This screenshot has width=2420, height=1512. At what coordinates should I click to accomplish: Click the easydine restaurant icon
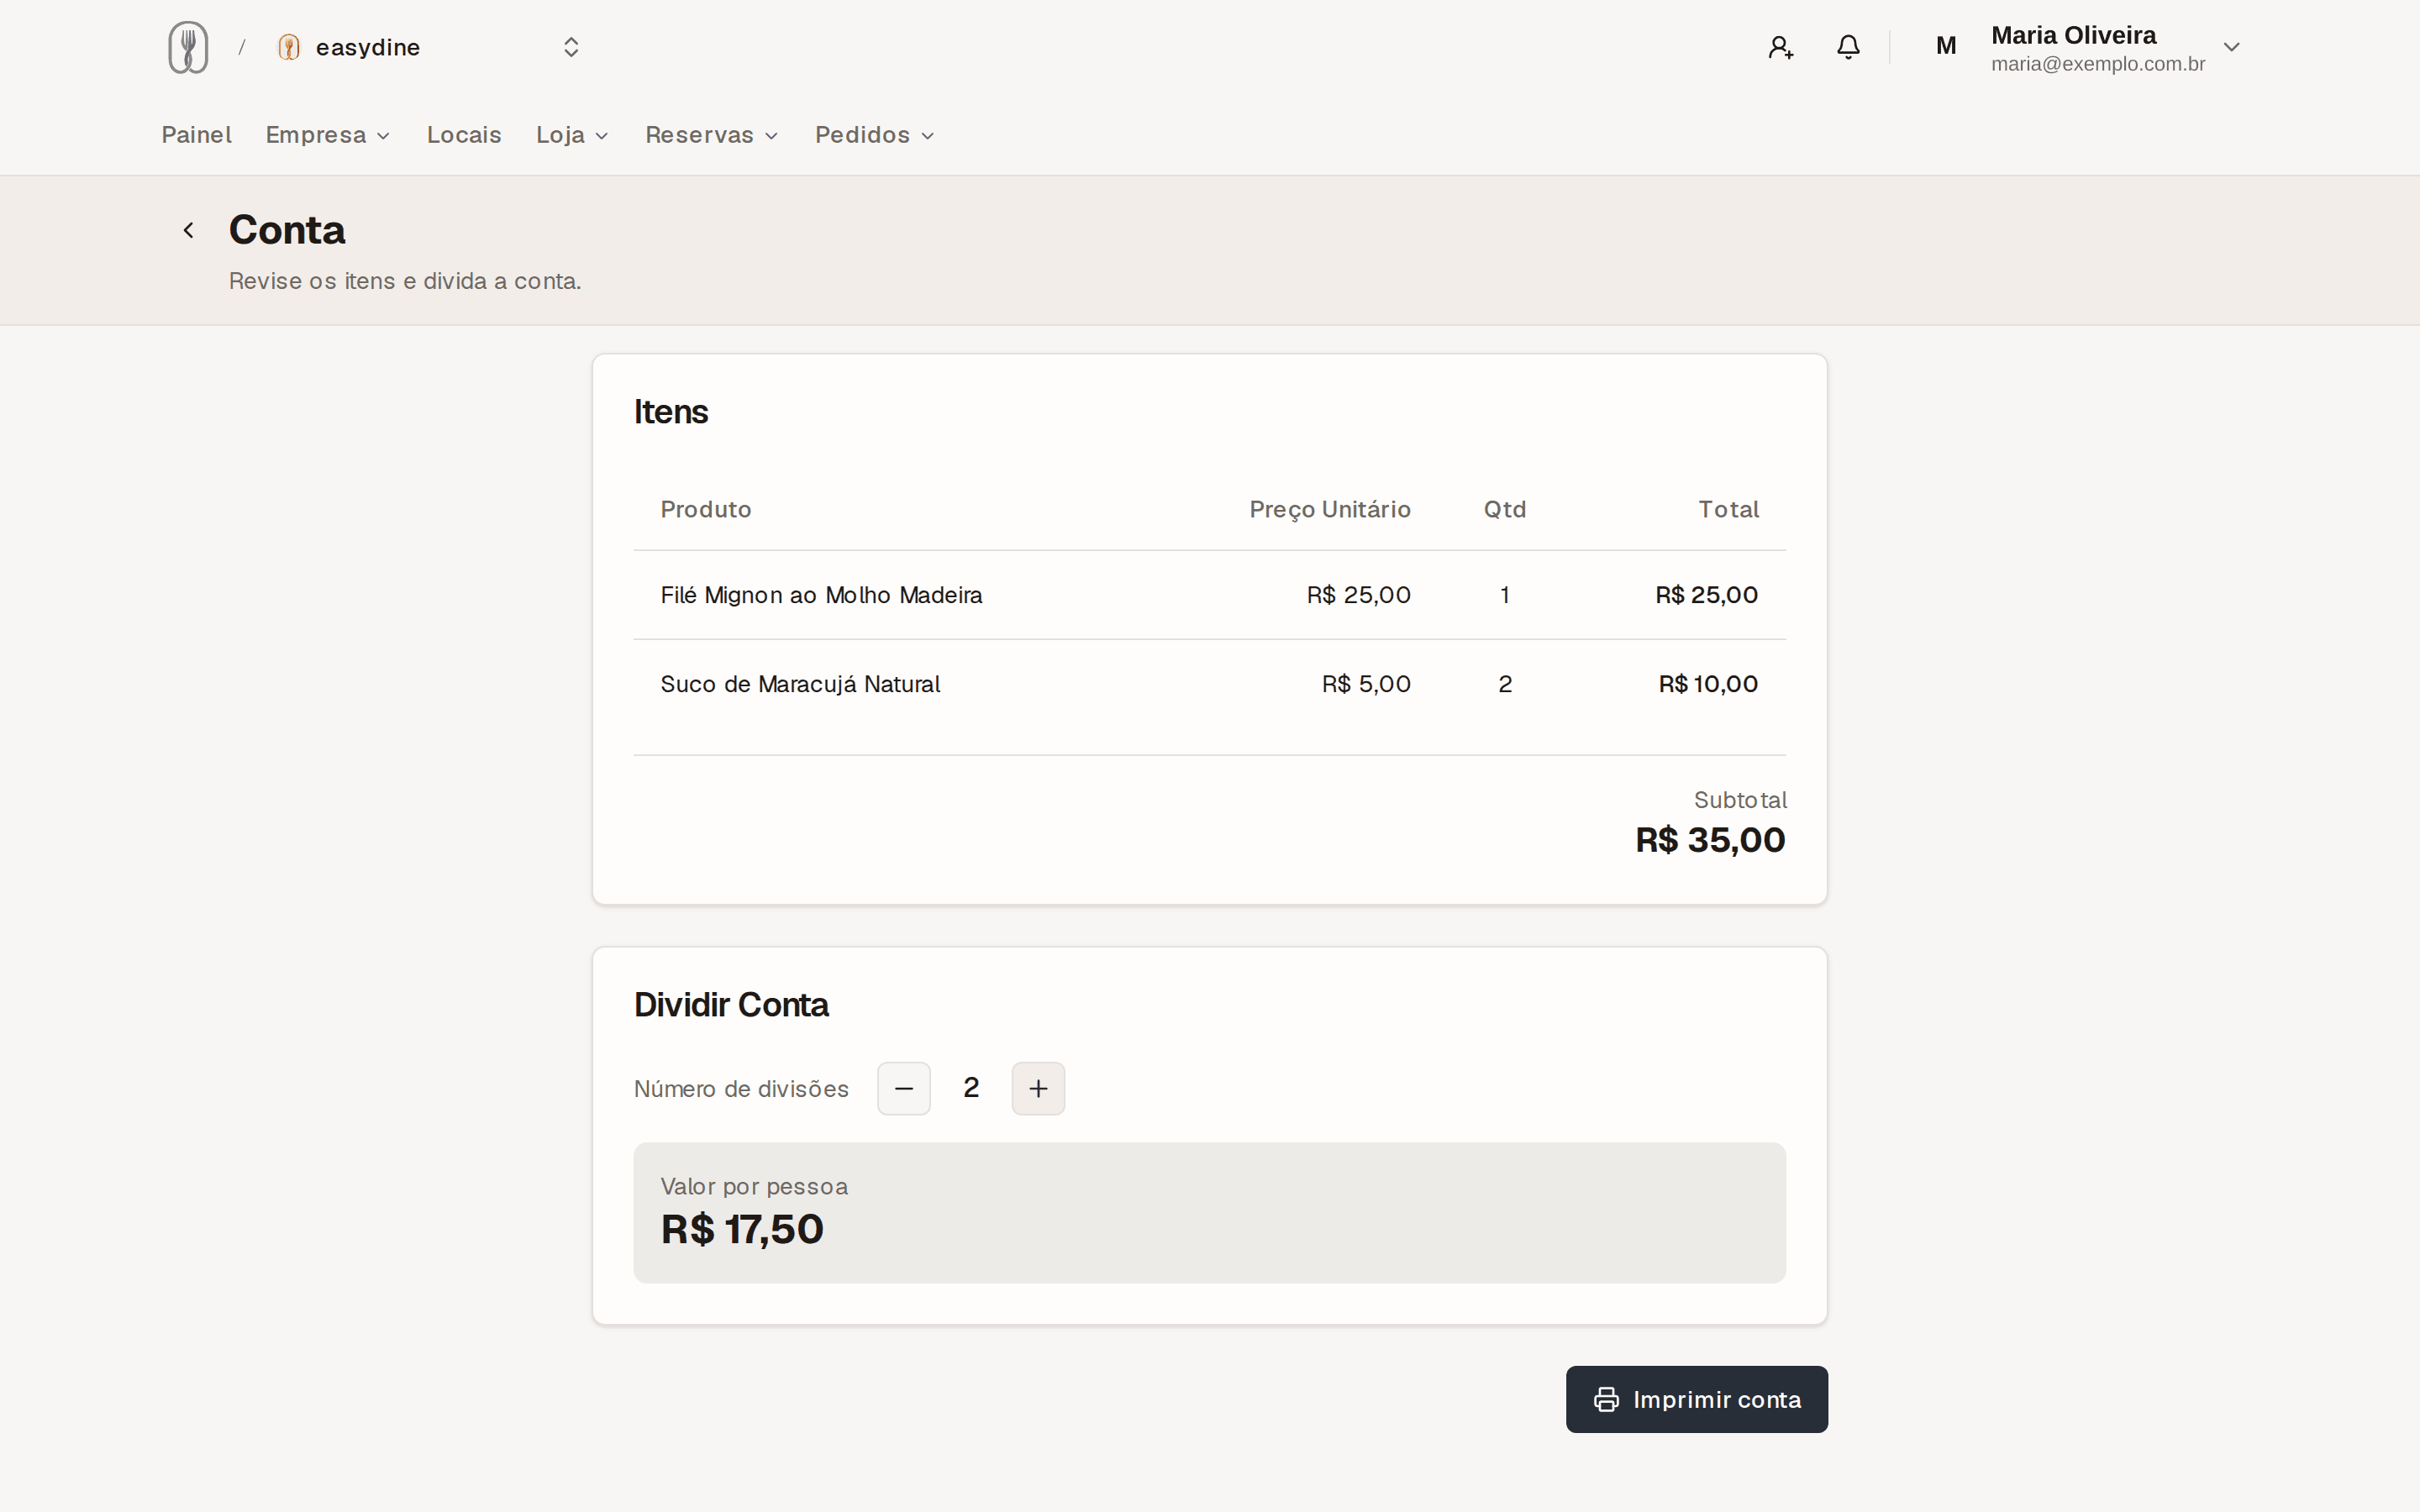(289, 47)
